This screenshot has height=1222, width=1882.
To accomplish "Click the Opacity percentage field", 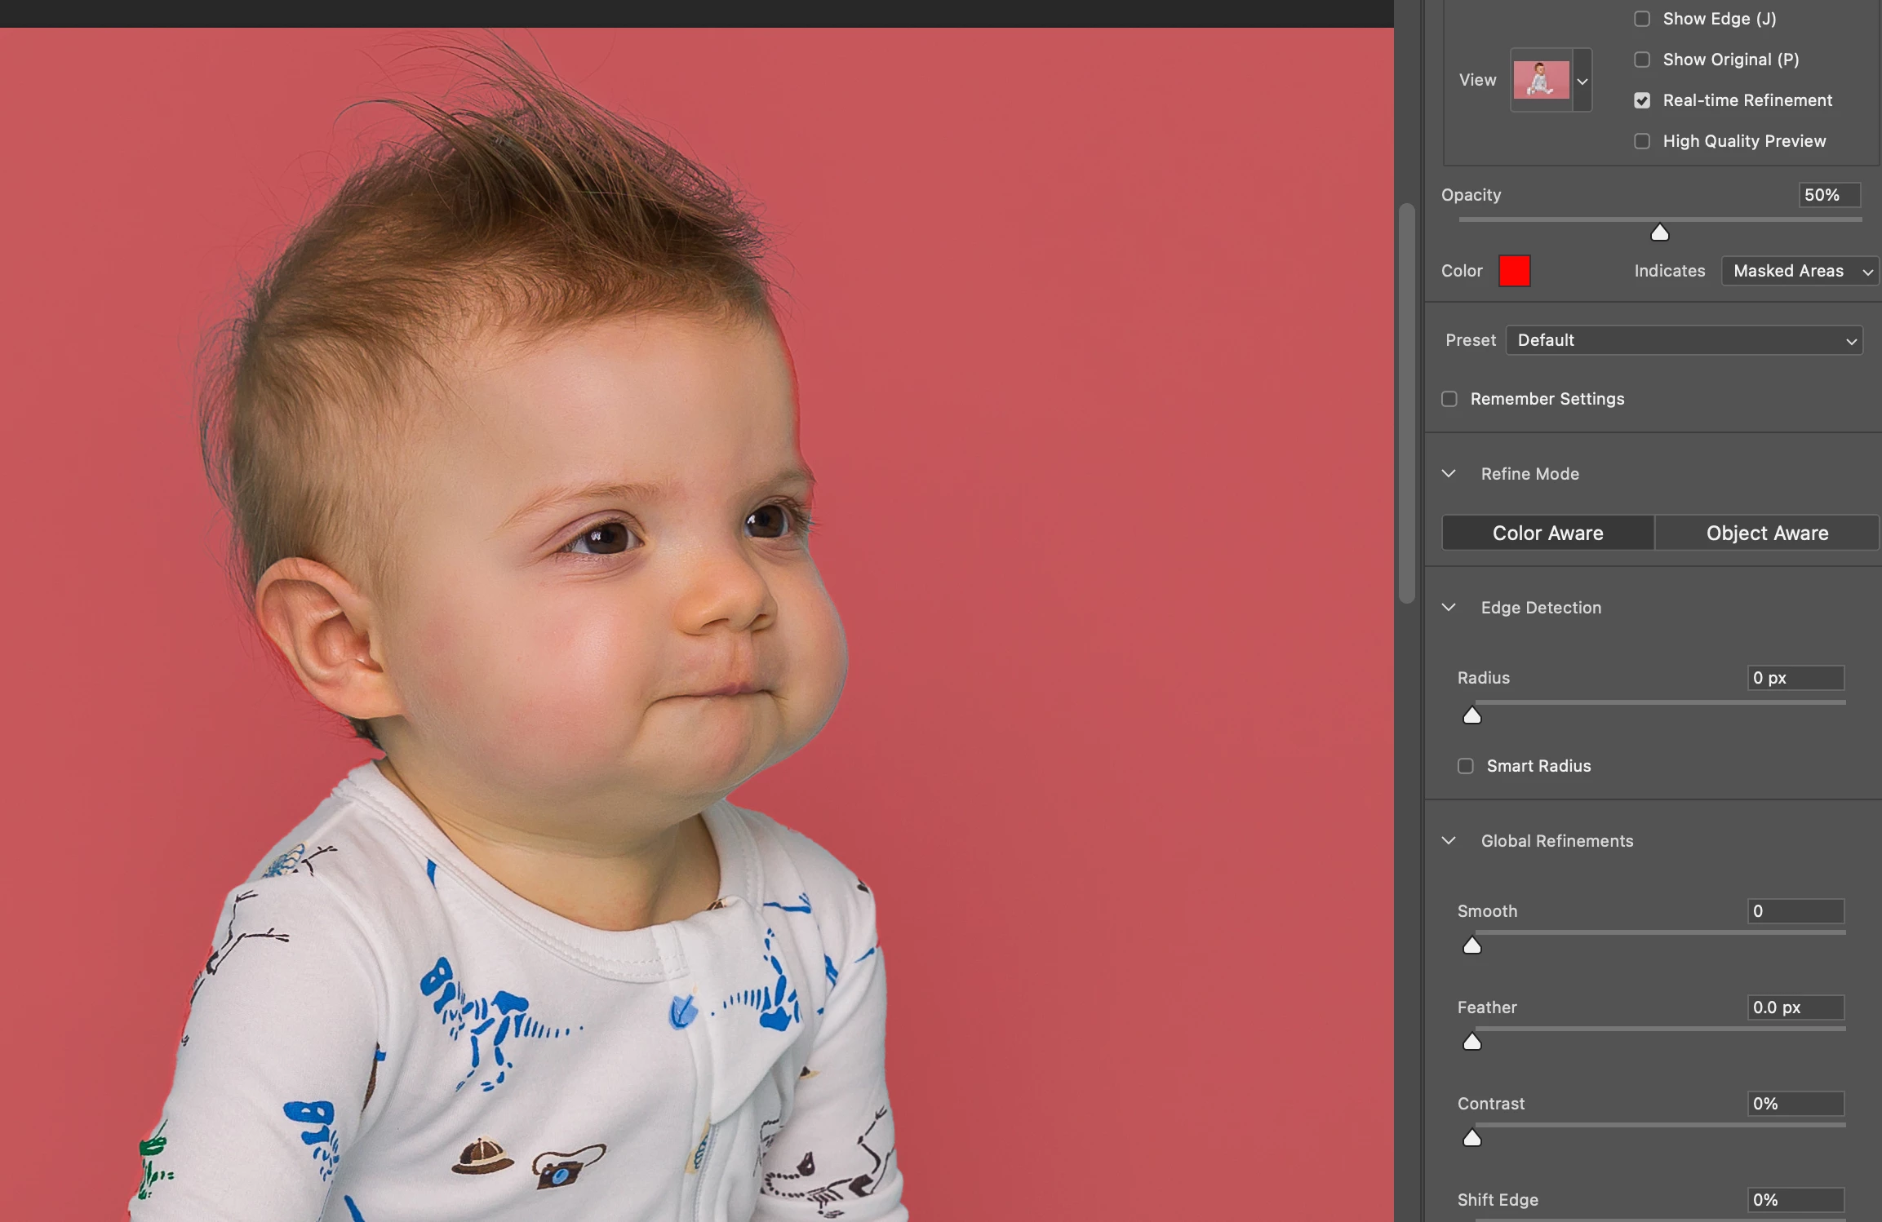I will click(1828, 195).
